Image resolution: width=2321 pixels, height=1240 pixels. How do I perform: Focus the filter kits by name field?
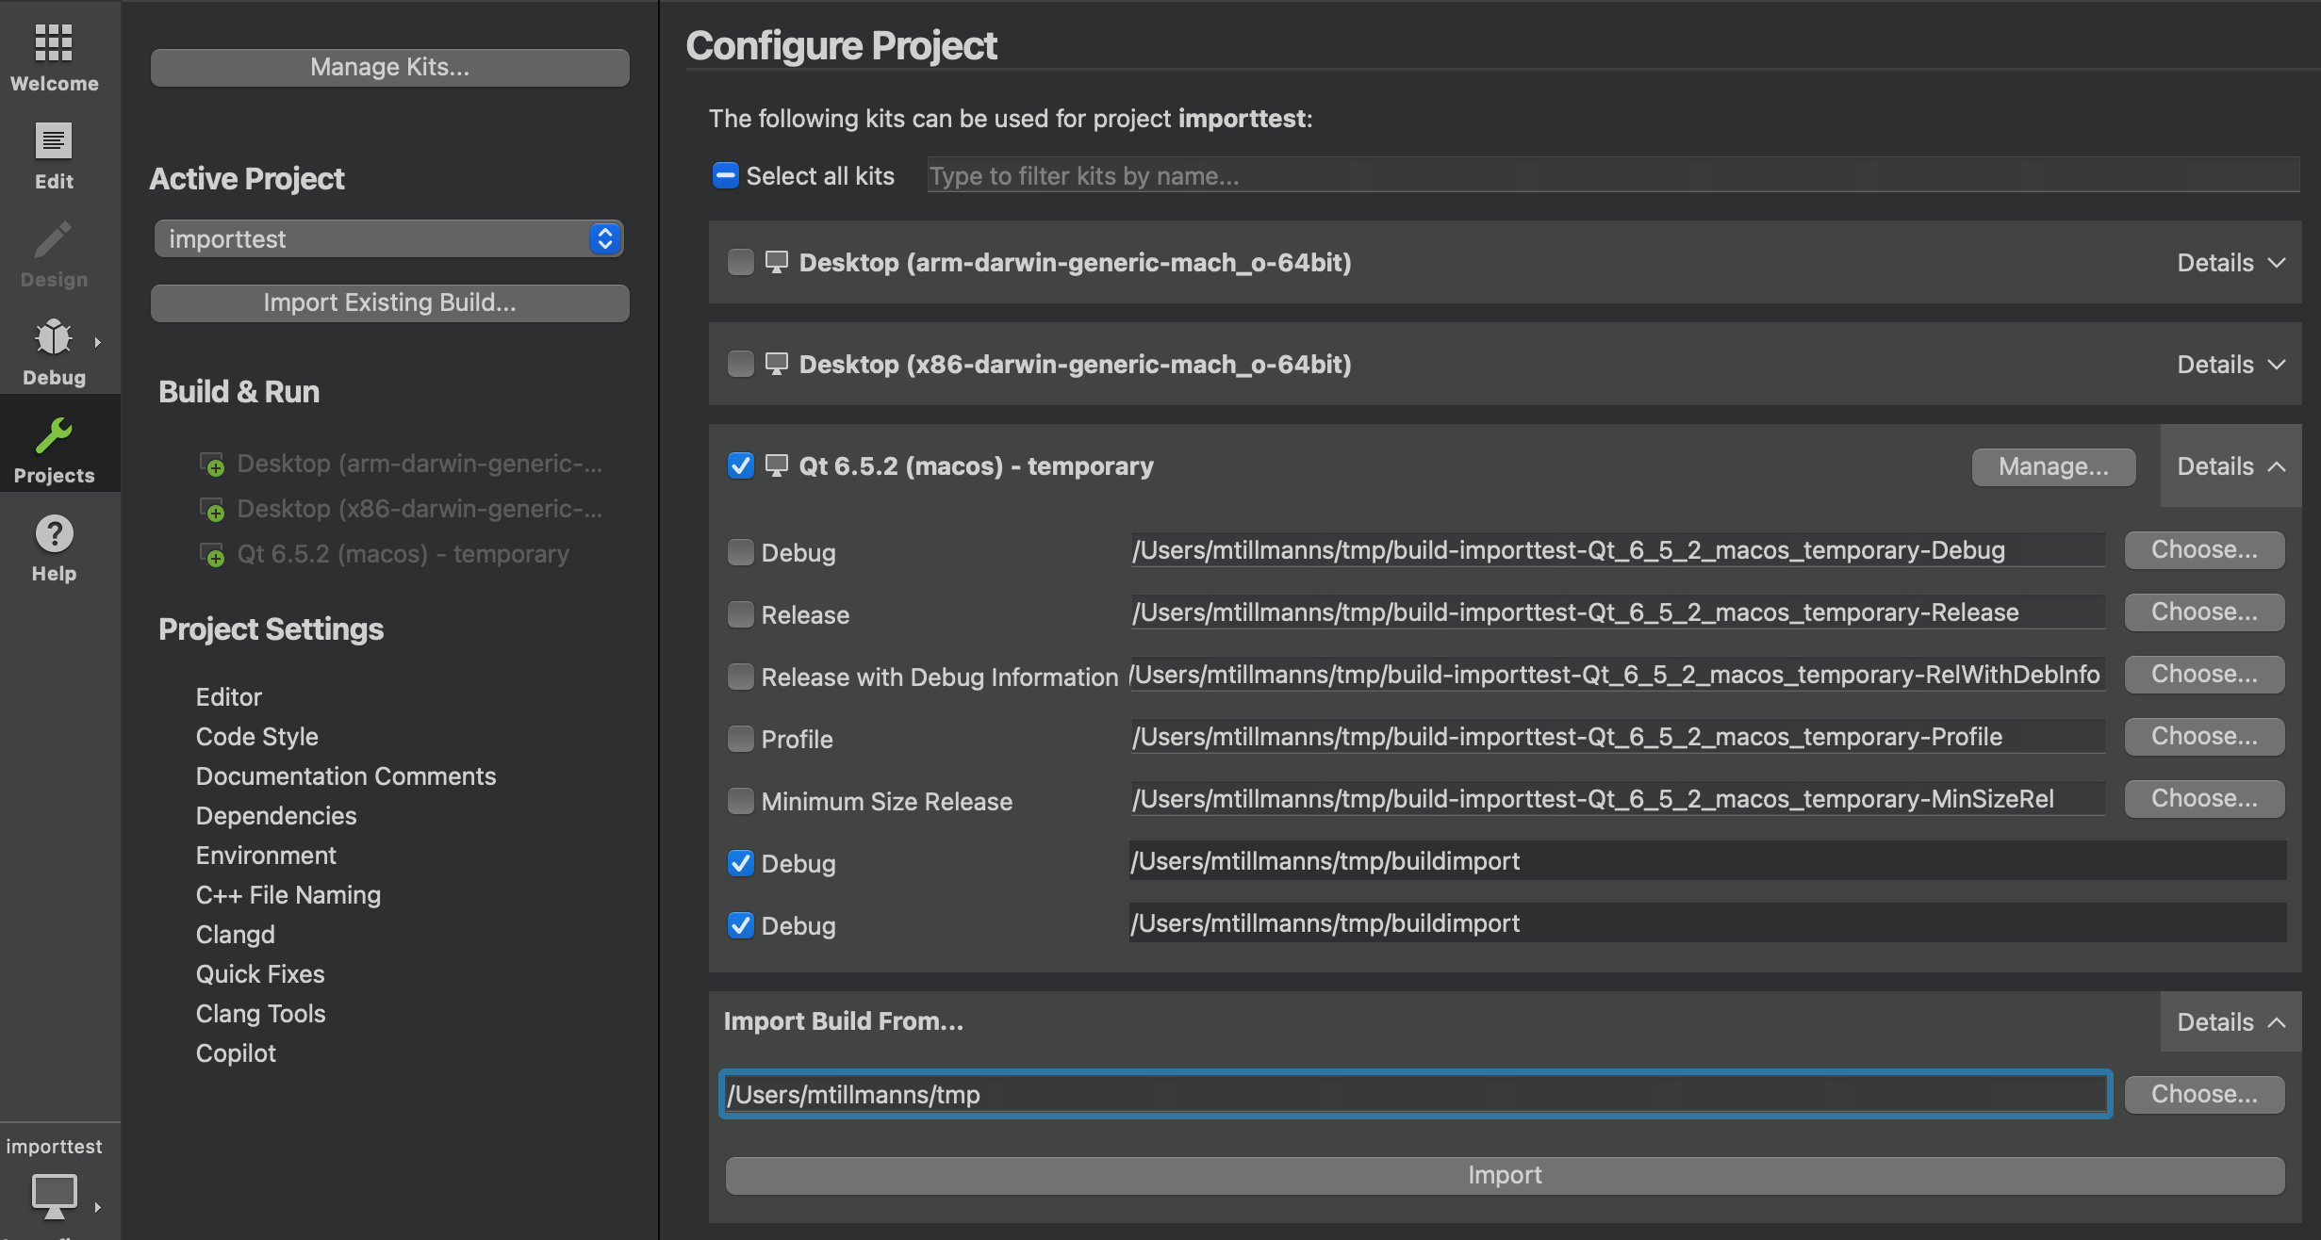pyautogui.click(x=1613, y=175)
